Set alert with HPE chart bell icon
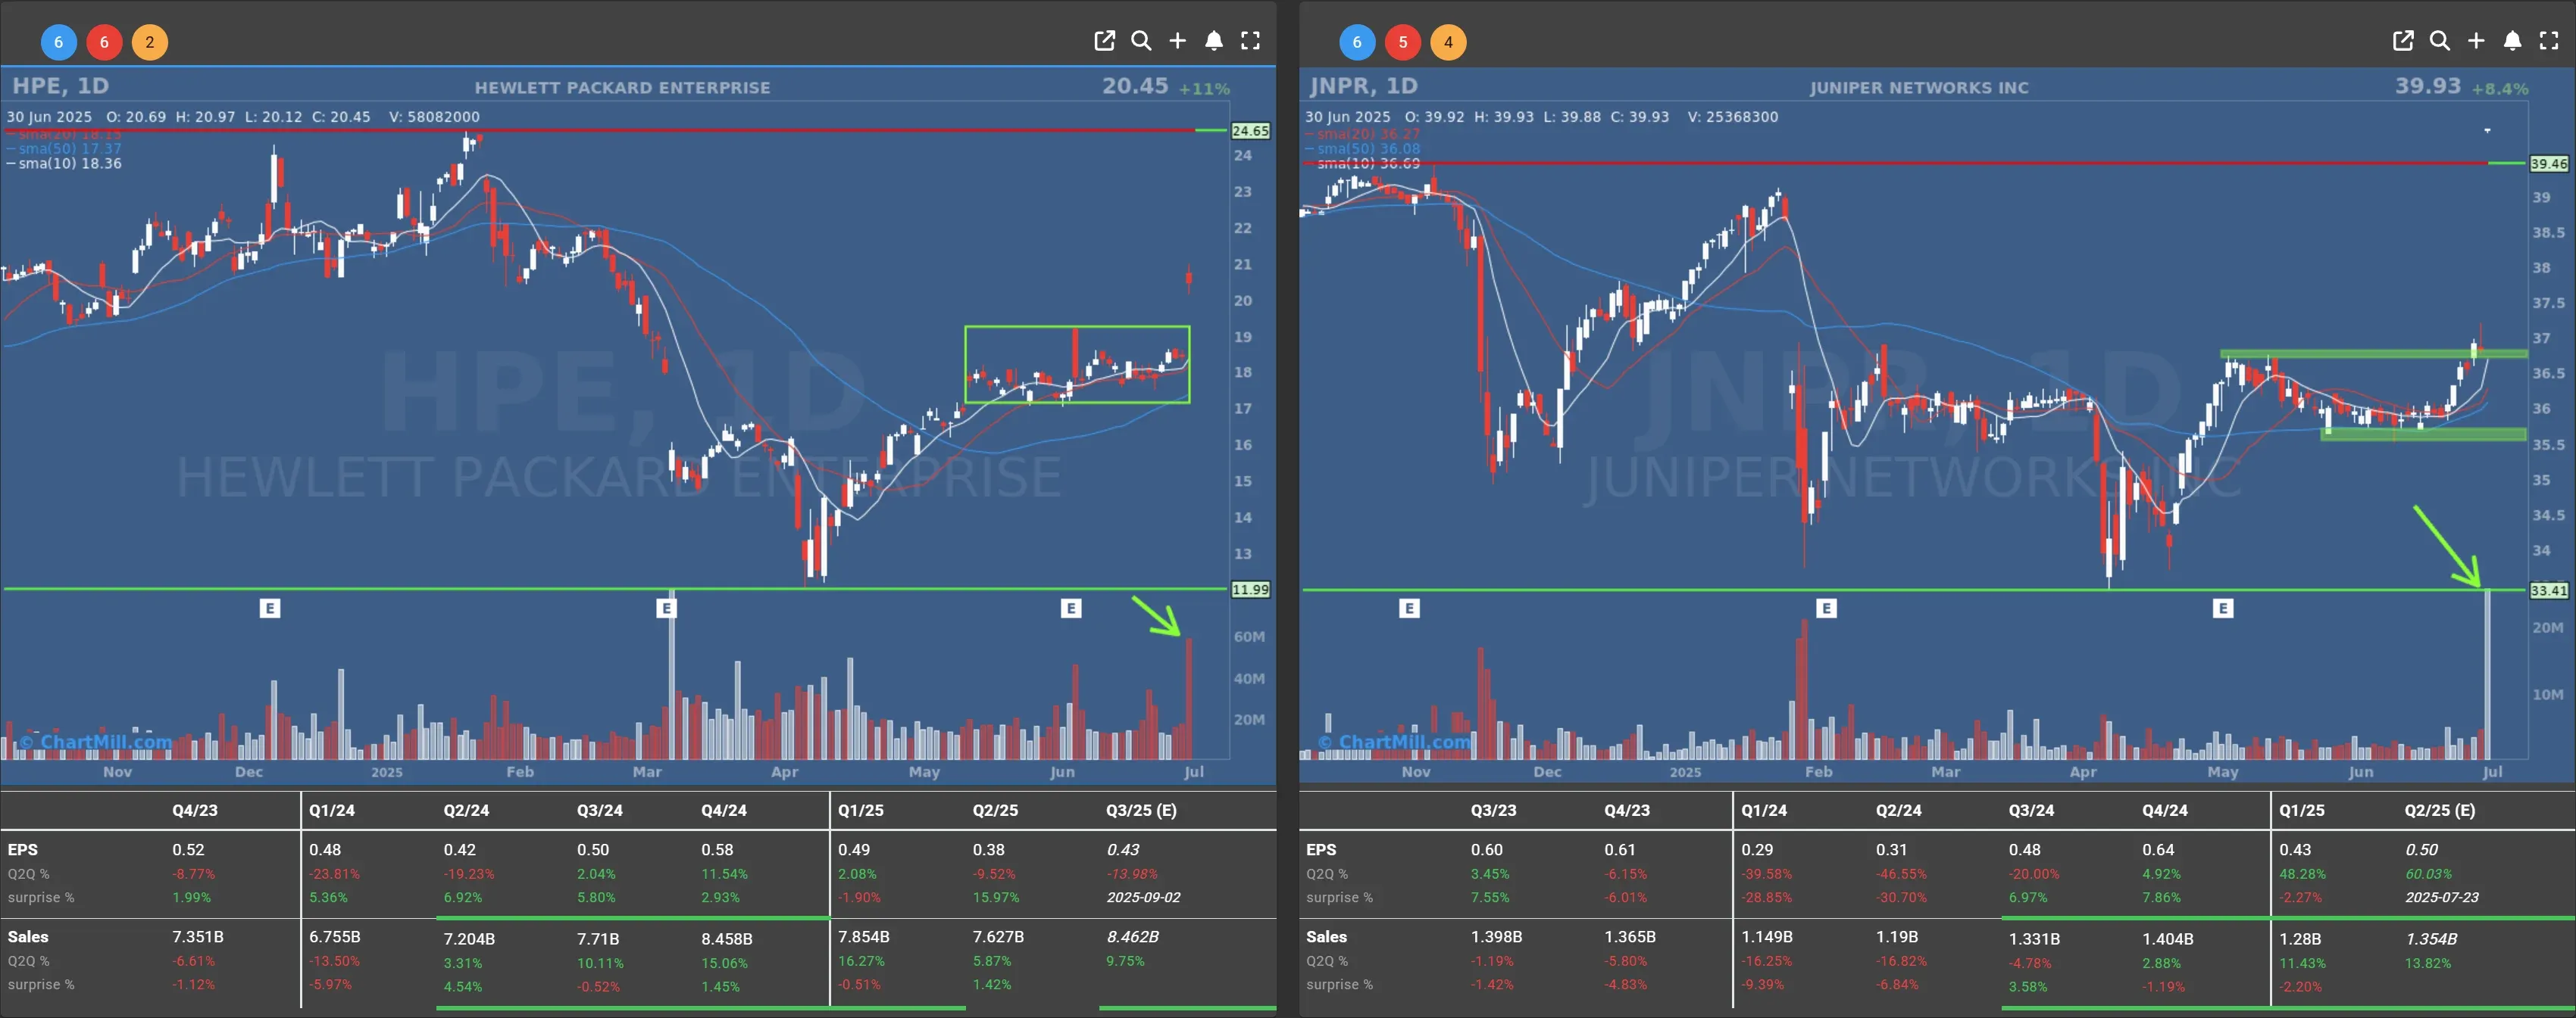The image size is (2576, 1018). pos(1214,41)
